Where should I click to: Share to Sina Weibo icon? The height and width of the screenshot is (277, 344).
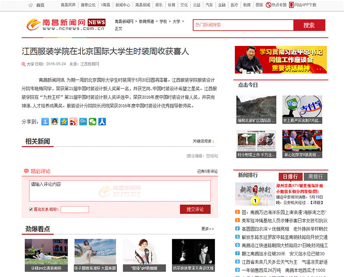[x=74, y=122]
